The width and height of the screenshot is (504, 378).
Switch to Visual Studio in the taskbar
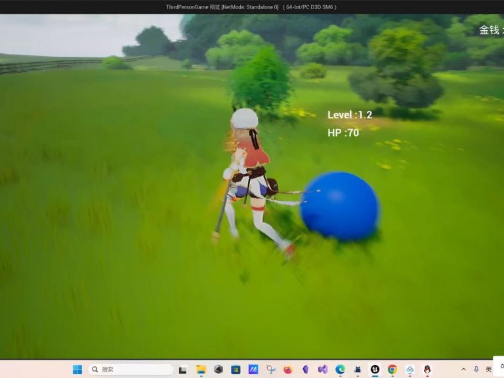pyautogui.click(x=322, y=369)
